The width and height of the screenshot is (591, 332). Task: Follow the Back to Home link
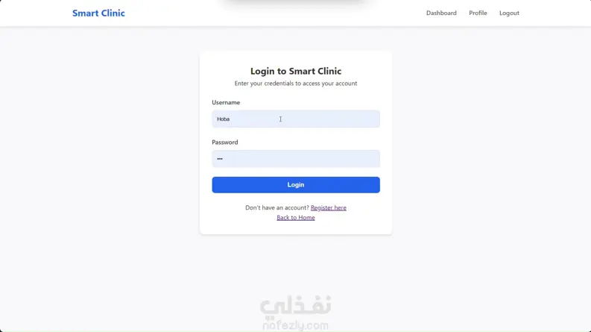pos(295,218)
